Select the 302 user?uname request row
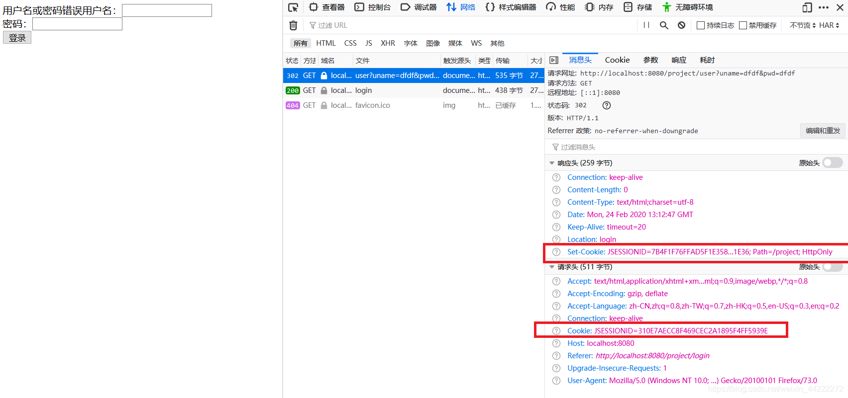This screenshot has width=848, height=398. 414,76
